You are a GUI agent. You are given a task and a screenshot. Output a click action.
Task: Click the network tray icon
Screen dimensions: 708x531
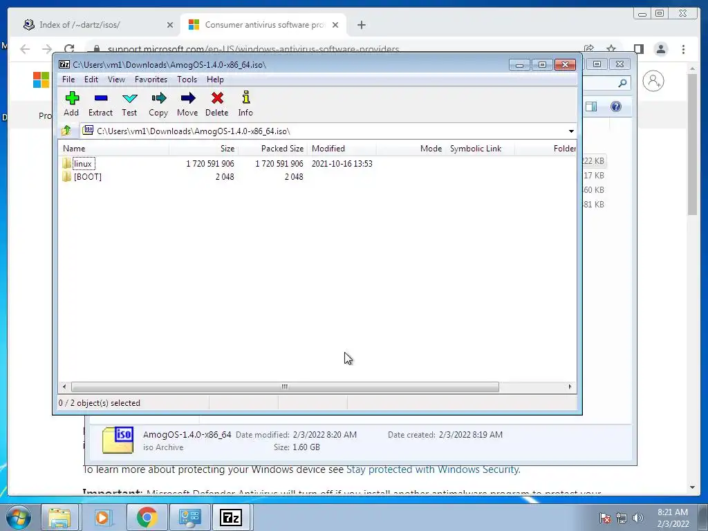[622, 518]
